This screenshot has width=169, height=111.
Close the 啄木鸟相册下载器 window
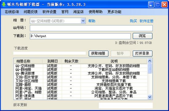(164, 5)
